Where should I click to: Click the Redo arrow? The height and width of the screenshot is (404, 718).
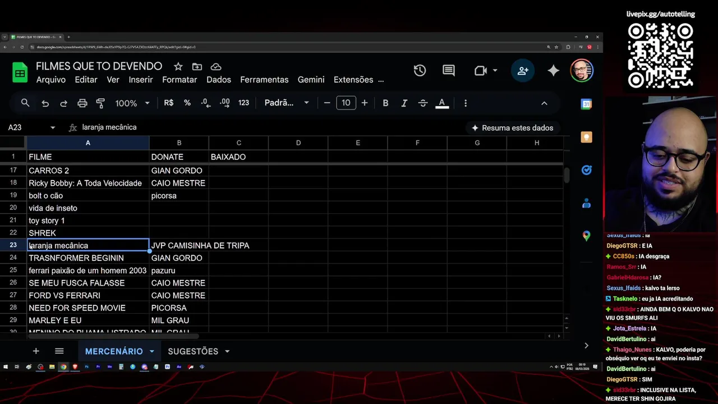[x=64, y=103]
